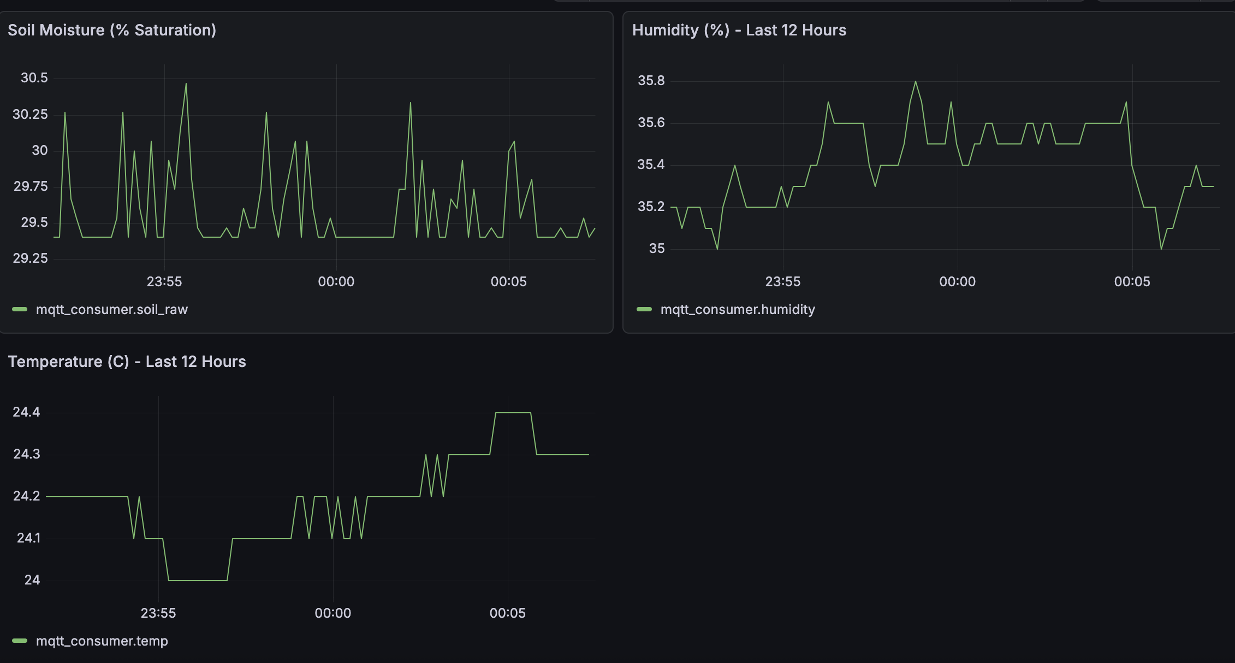Toggle the mqtt_consumer.soil_raw legend series
This screenshot has width=1235, height=663.
point(111,310)
